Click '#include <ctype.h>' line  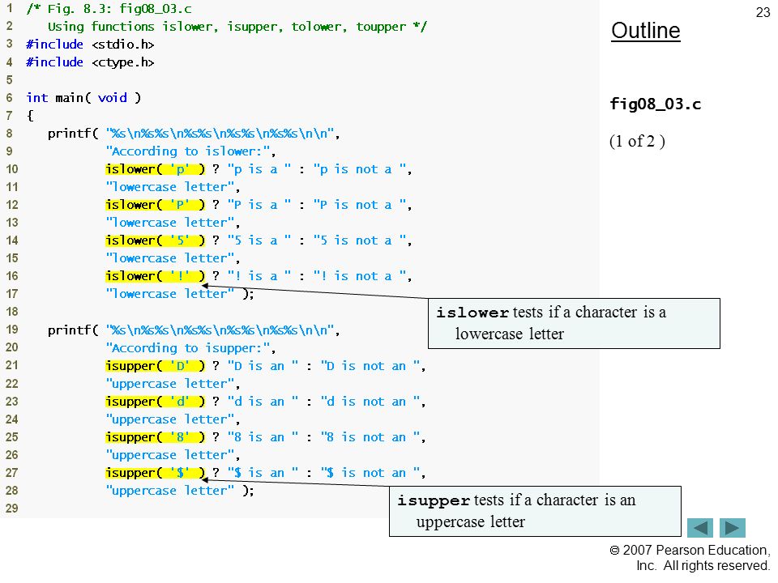90,62
